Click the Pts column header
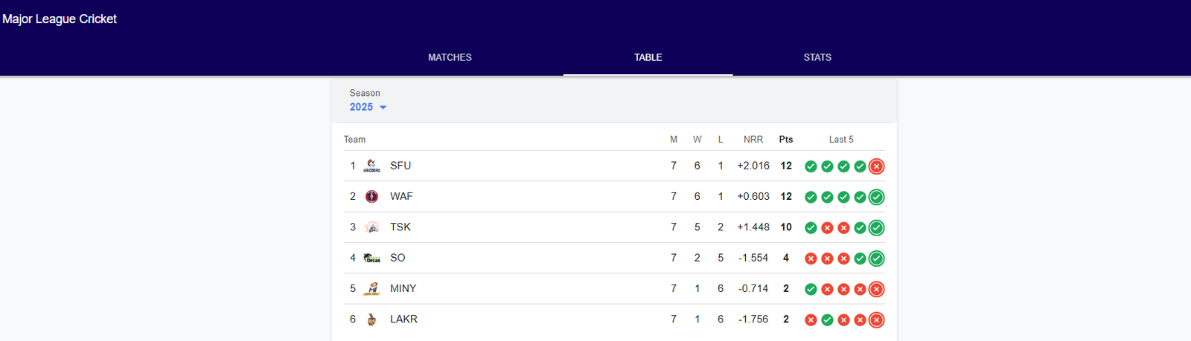The image size is (1191, 341). coord(786,140)
